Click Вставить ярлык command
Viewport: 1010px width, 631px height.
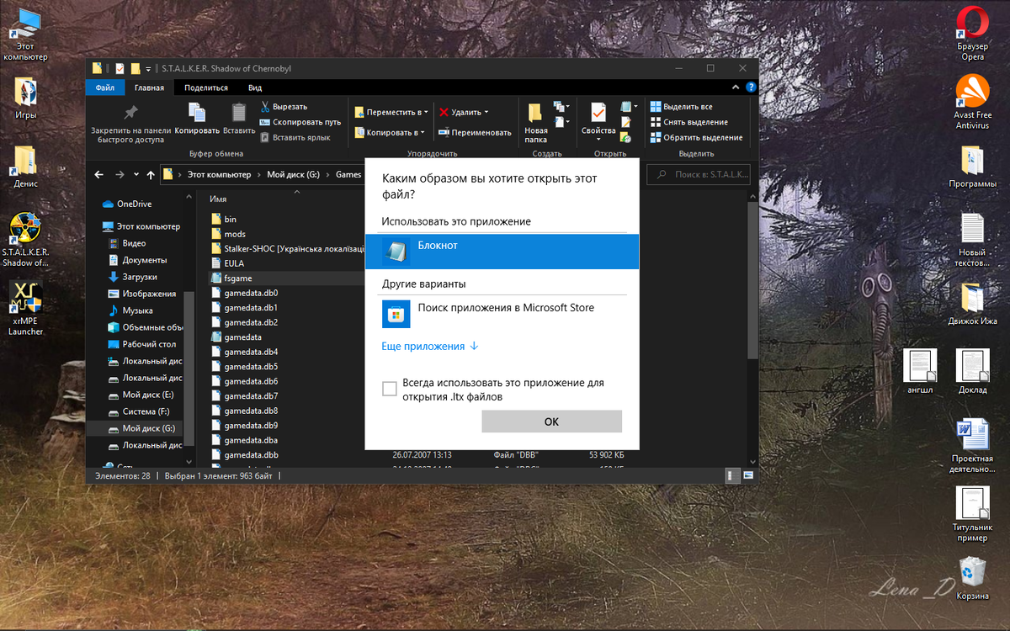pyautogui.click(x=295, y=137)
